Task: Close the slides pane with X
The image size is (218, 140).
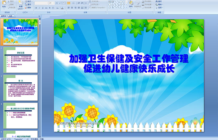Action: click(x=39, y=16)
